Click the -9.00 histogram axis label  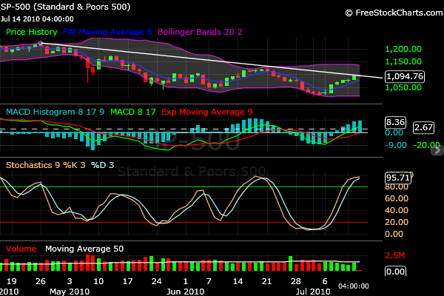tap(396, 145)
